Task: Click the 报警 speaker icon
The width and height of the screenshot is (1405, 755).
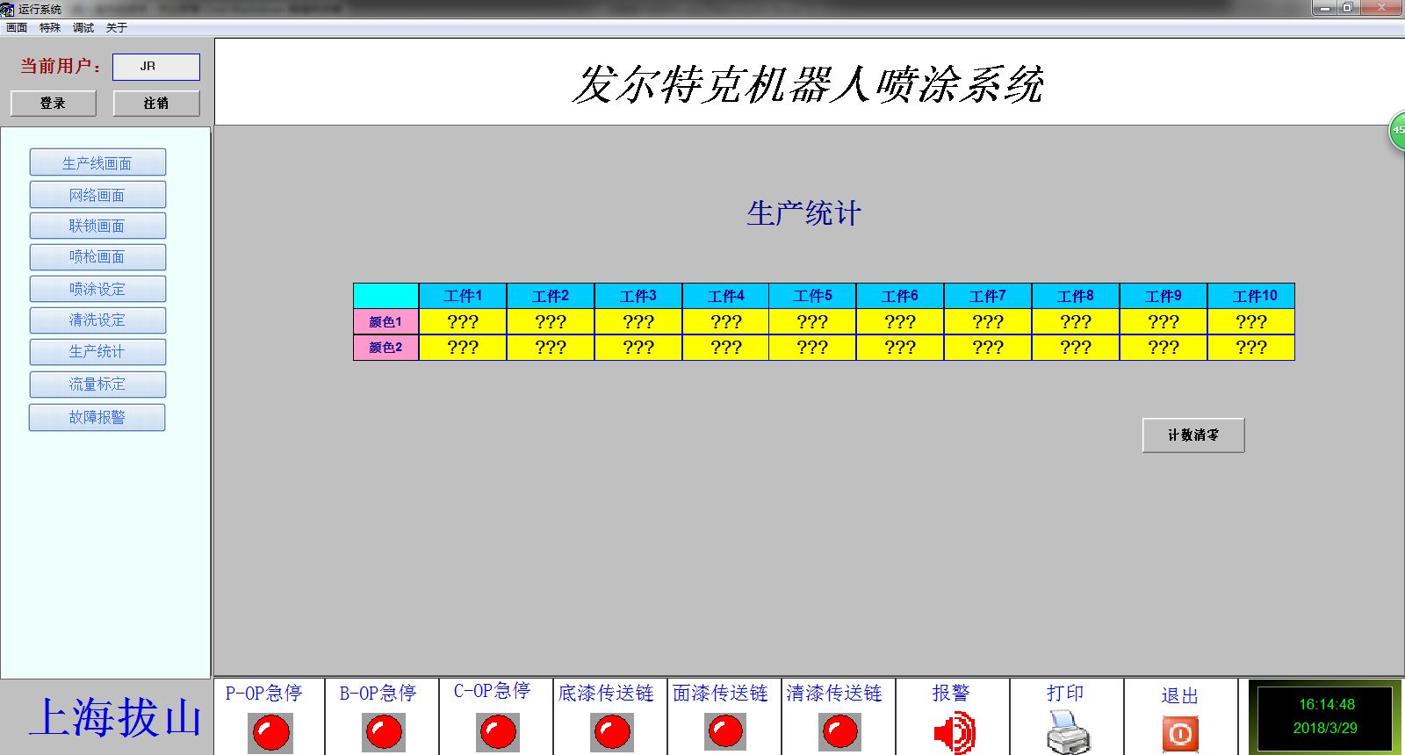Action: (x=955, y=733)
